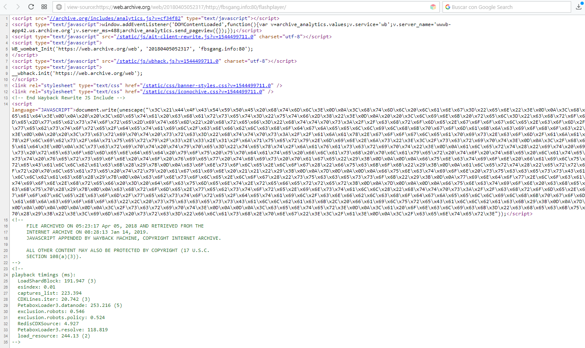
Task: Click the 'SECTION 108(a)(3)).' line
Action: (x=54, y=256)
